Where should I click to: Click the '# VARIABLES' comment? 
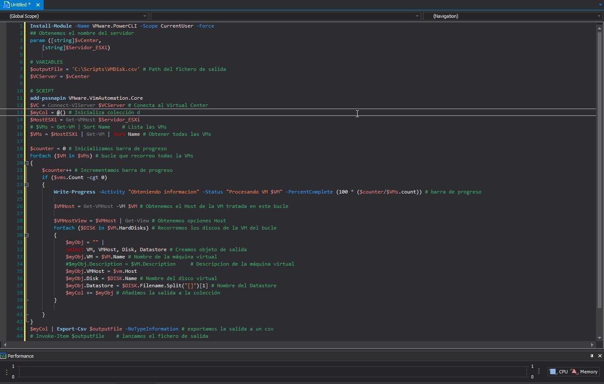46,62
